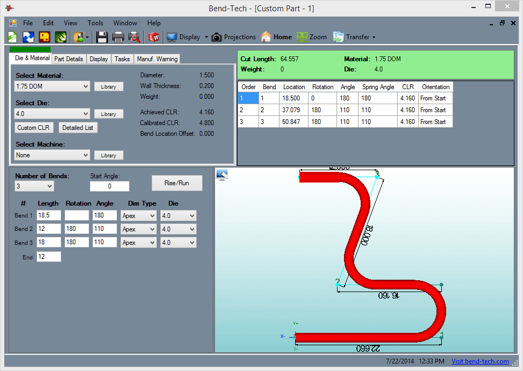Screen dimensions: 523x371
Task: Click the Save floppy disk icon
Action: [102, 37]
